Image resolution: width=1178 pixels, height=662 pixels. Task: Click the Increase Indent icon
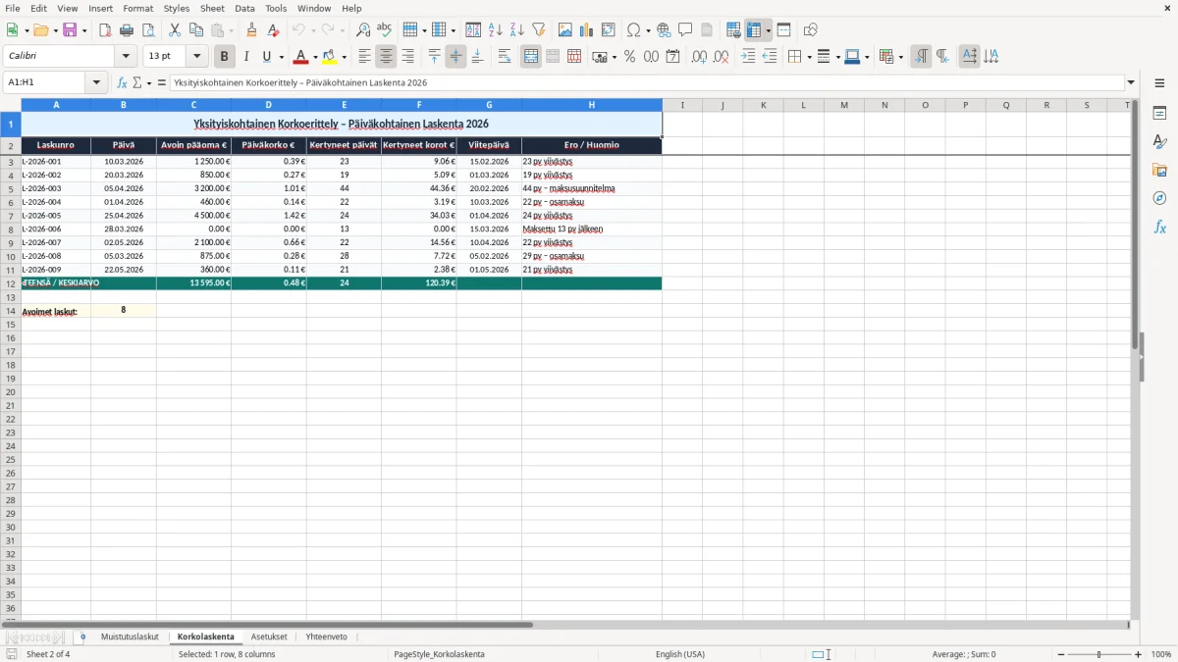(748, 57)
